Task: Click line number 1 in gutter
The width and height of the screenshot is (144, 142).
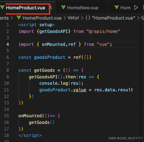Action: pyautogui.click(x=8, y=25)
